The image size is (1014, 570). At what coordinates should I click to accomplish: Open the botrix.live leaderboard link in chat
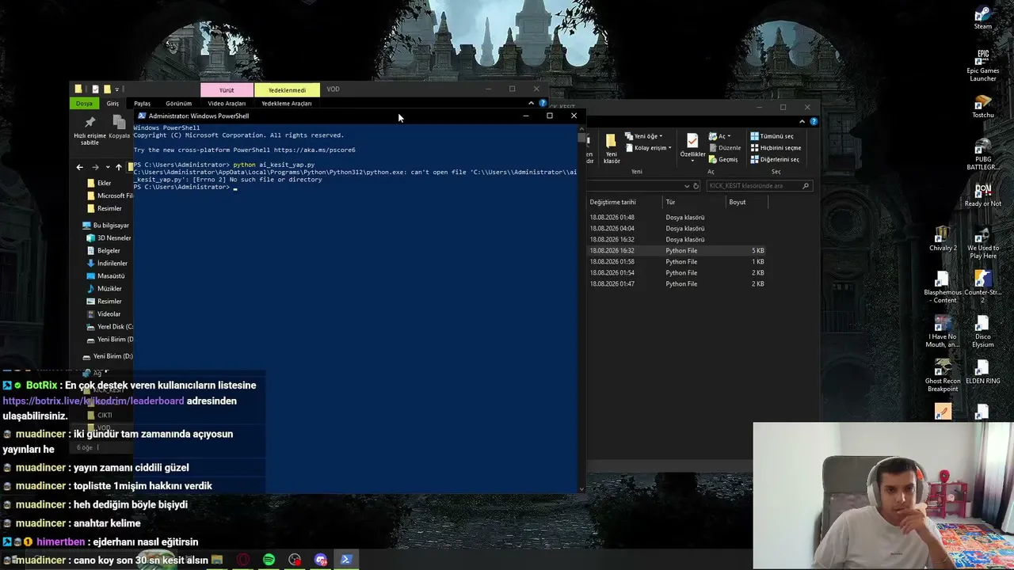coord(93,401)
